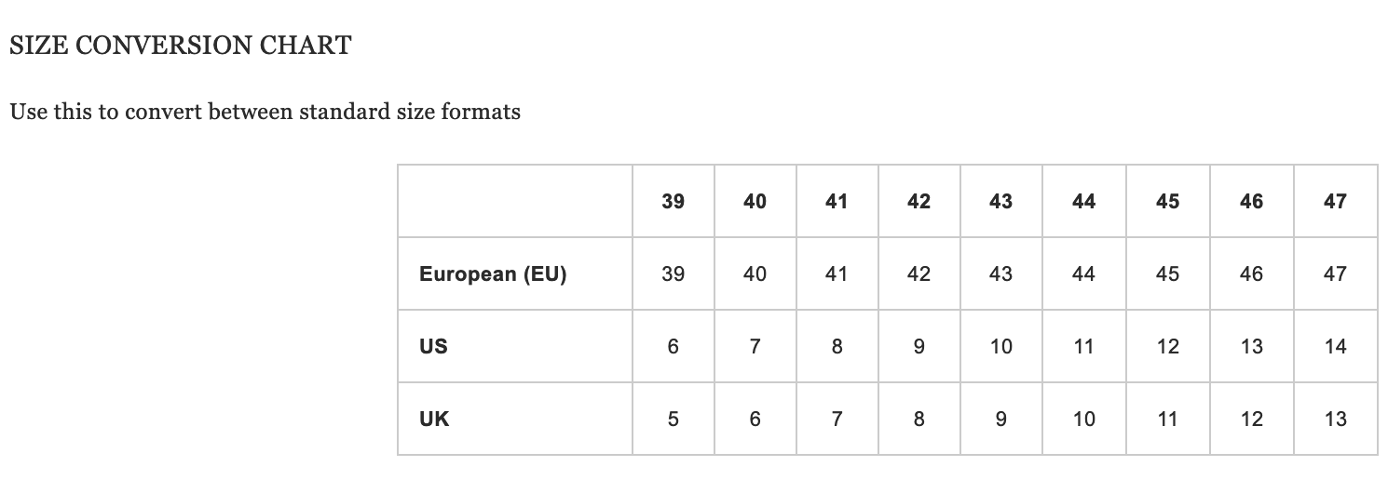Click UK size 13 cell
Screen dimensions: 1388x493
click(x=1336, y=419)
